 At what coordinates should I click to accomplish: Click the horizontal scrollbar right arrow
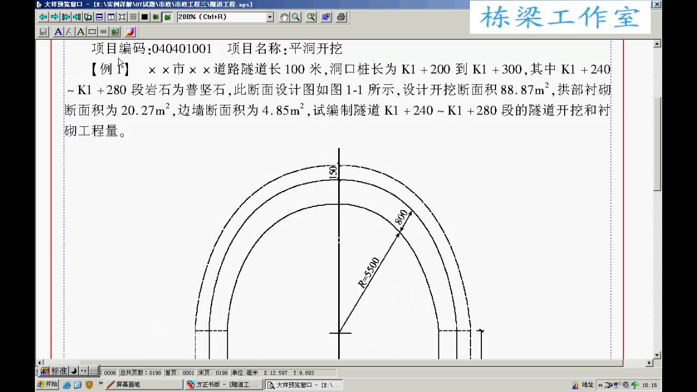pos(649,363)
